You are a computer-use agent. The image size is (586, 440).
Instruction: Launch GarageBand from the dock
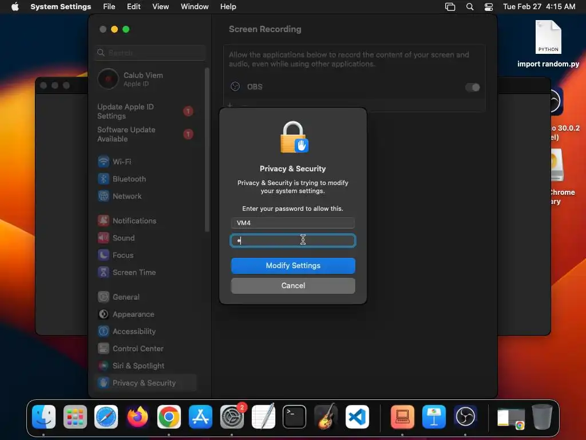pyautogui.click(x=326, y=417)
